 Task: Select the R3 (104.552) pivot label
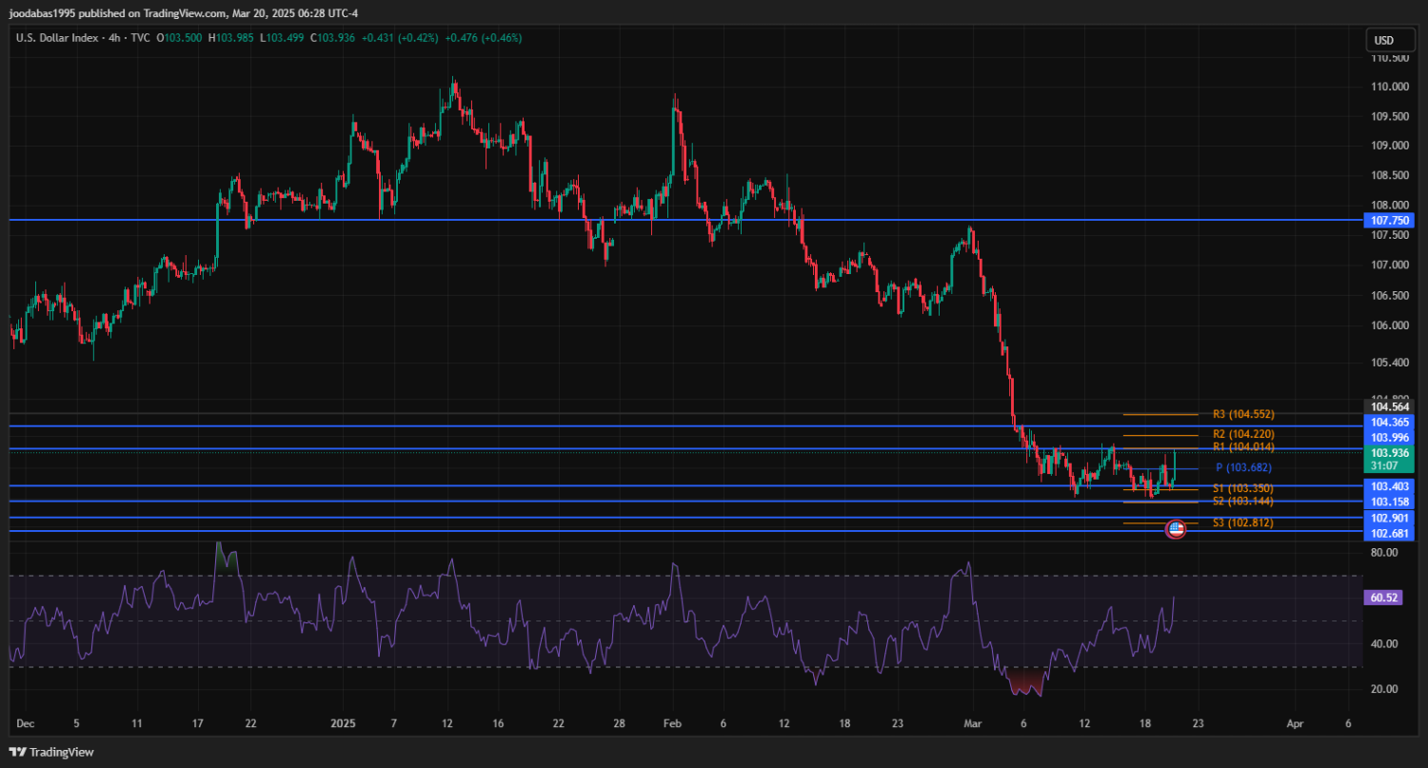click(1242, 415)
